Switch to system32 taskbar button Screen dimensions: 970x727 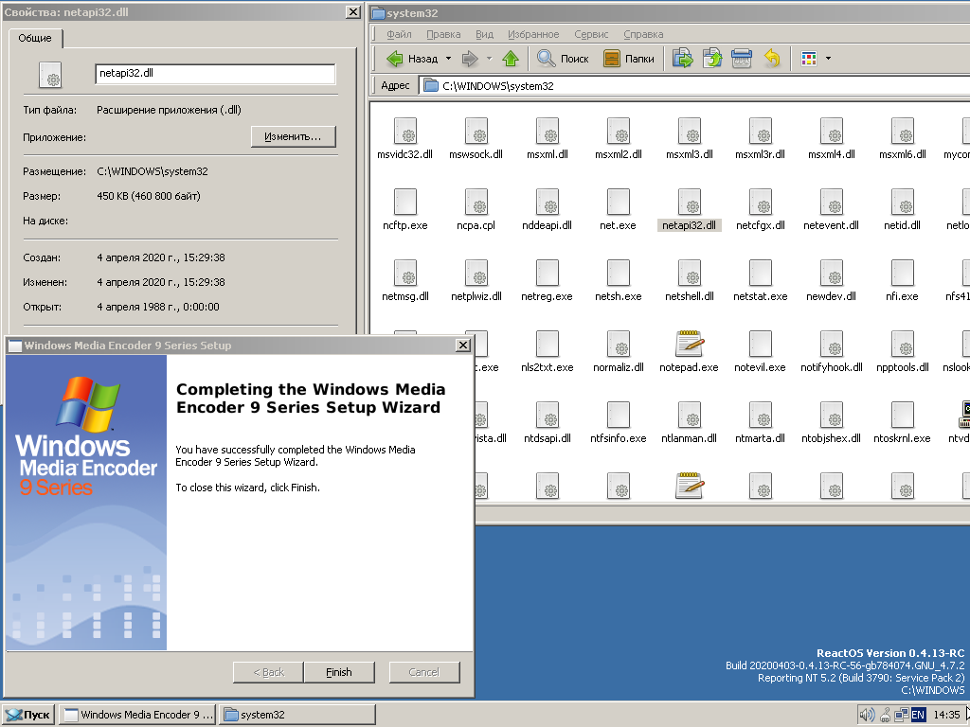(x=297, y=715)
